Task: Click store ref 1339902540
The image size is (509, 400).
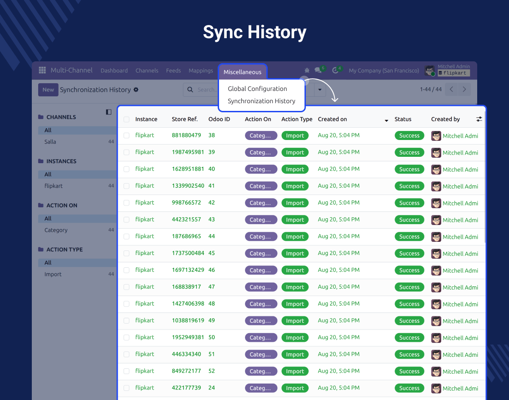Action: tap(188, 186)
